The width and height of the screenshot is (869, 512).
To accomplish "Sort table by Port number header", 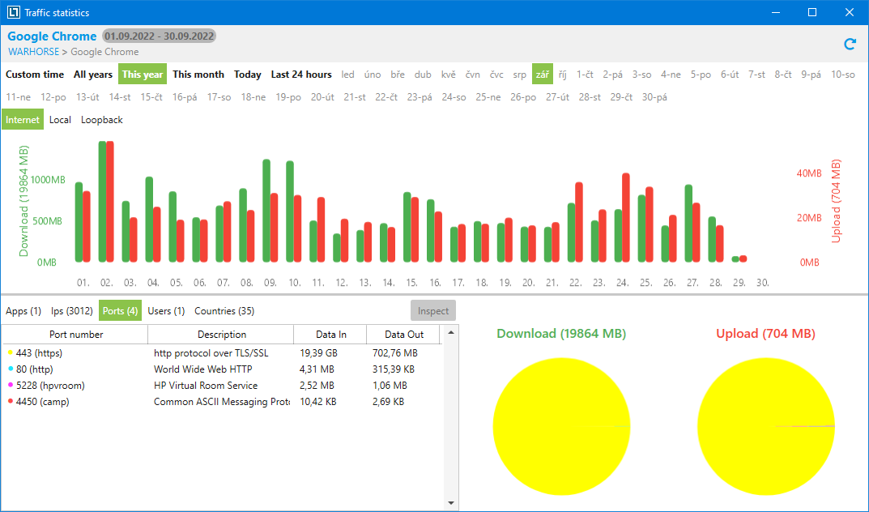I will (75, 335).
